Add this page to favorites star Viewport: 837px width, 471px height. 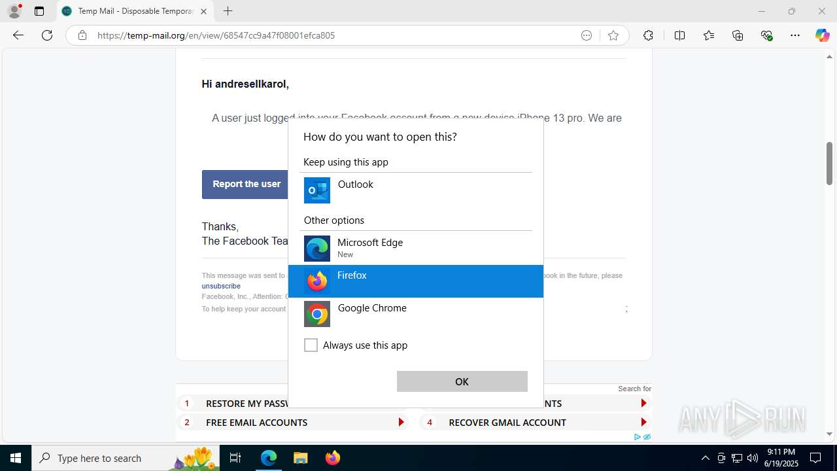pyautogui.click(x=613, y=35)
